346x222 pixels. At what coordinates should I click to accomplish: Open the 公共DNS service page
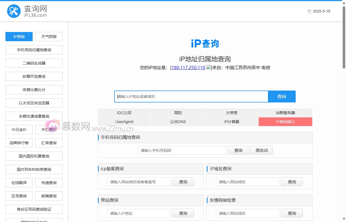pyautogui.click(x=178, y=122)
